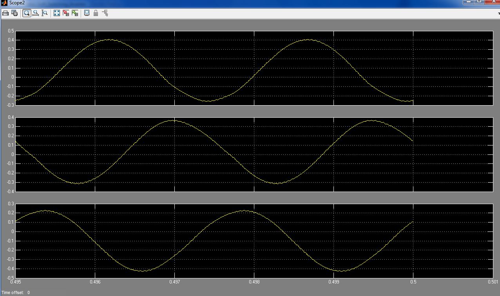Autoscale the scope axes
This screenshot has width=500, height=296.
click(56, 13)
